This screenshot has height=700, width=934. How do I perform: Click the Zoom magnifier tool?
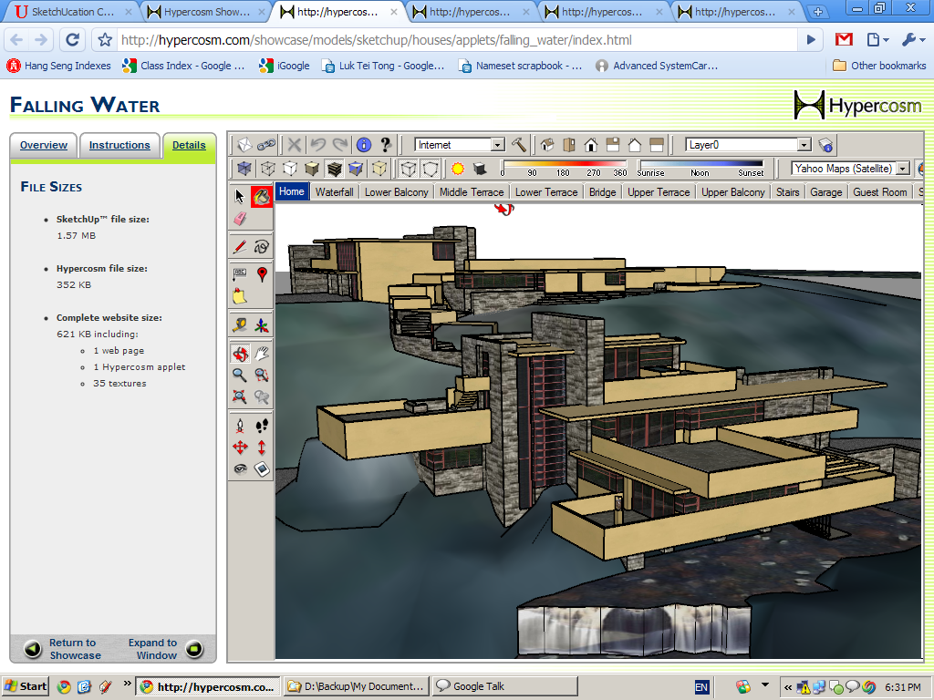(240, 375)
